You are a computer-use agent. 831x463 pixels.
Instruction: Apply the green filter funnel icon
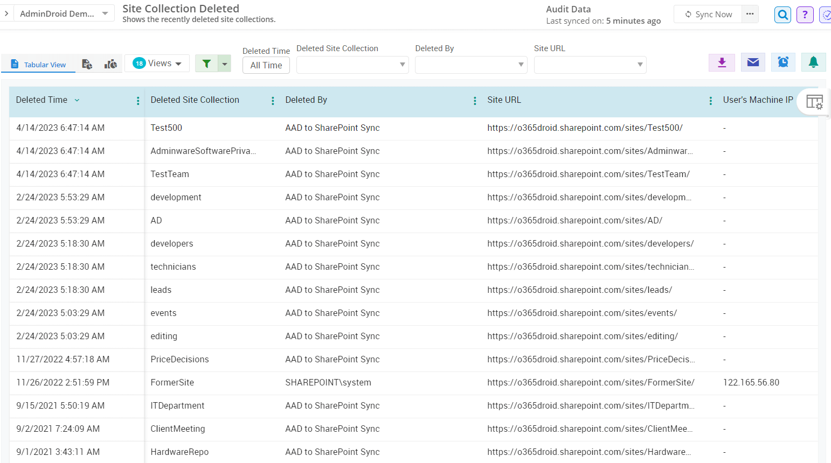coord(206,63)
